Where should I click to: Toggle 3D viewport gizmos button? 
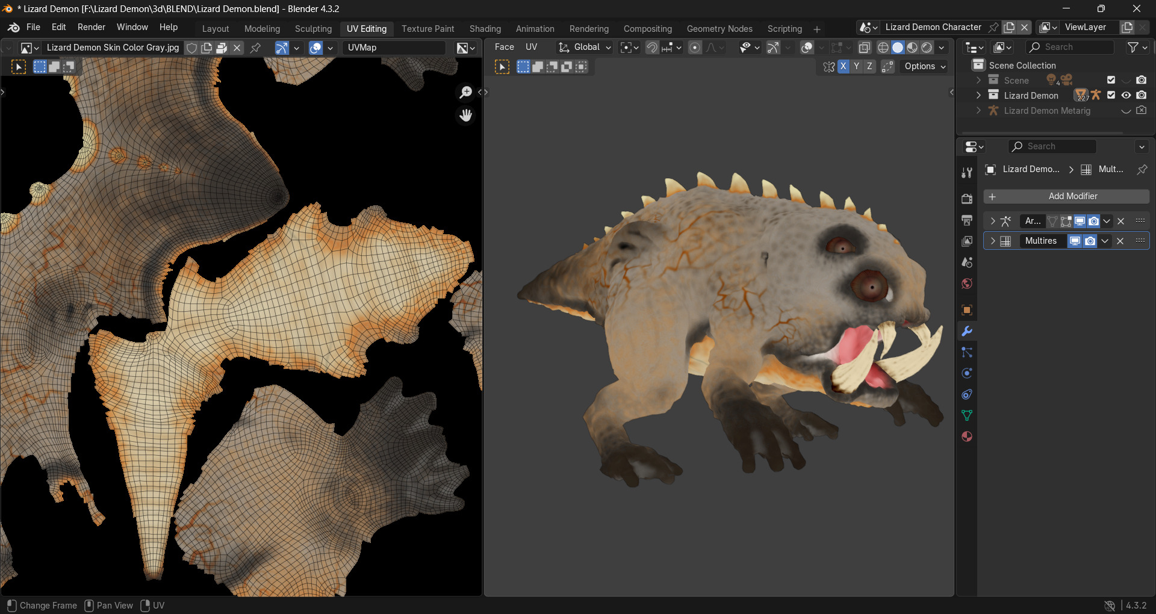pos(774,48)
